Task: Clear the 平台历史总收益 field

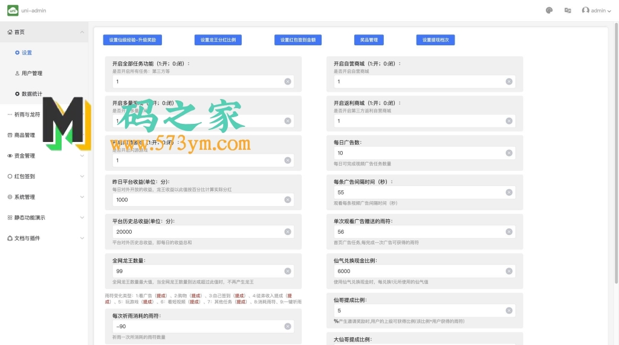Action: click(288, 231)
